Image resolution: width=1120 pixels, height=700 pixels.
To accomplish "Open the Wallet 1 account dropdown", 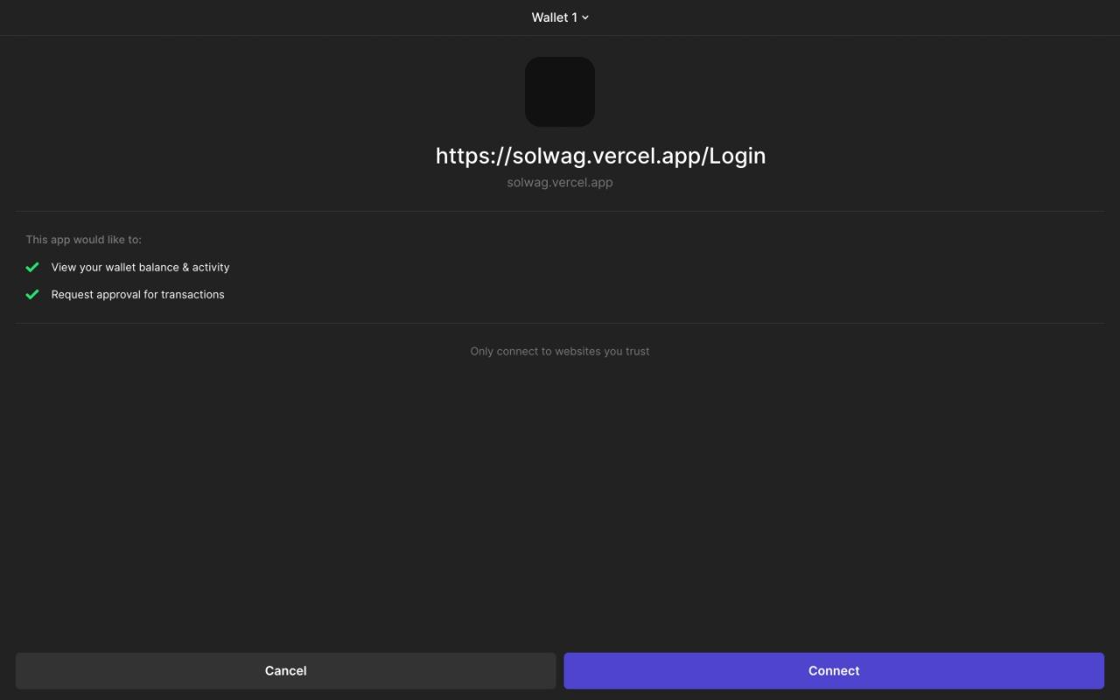I will (x=560, y=17).
